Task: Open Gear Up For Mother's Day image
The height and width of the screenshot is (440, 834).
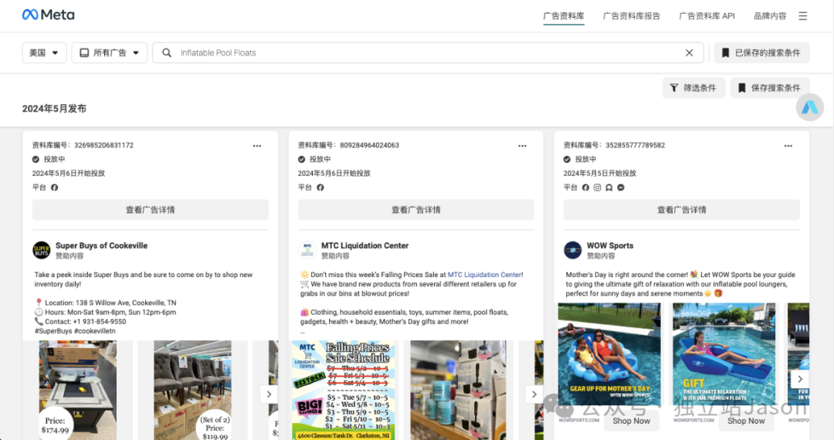Action: (x=609, y=354)
